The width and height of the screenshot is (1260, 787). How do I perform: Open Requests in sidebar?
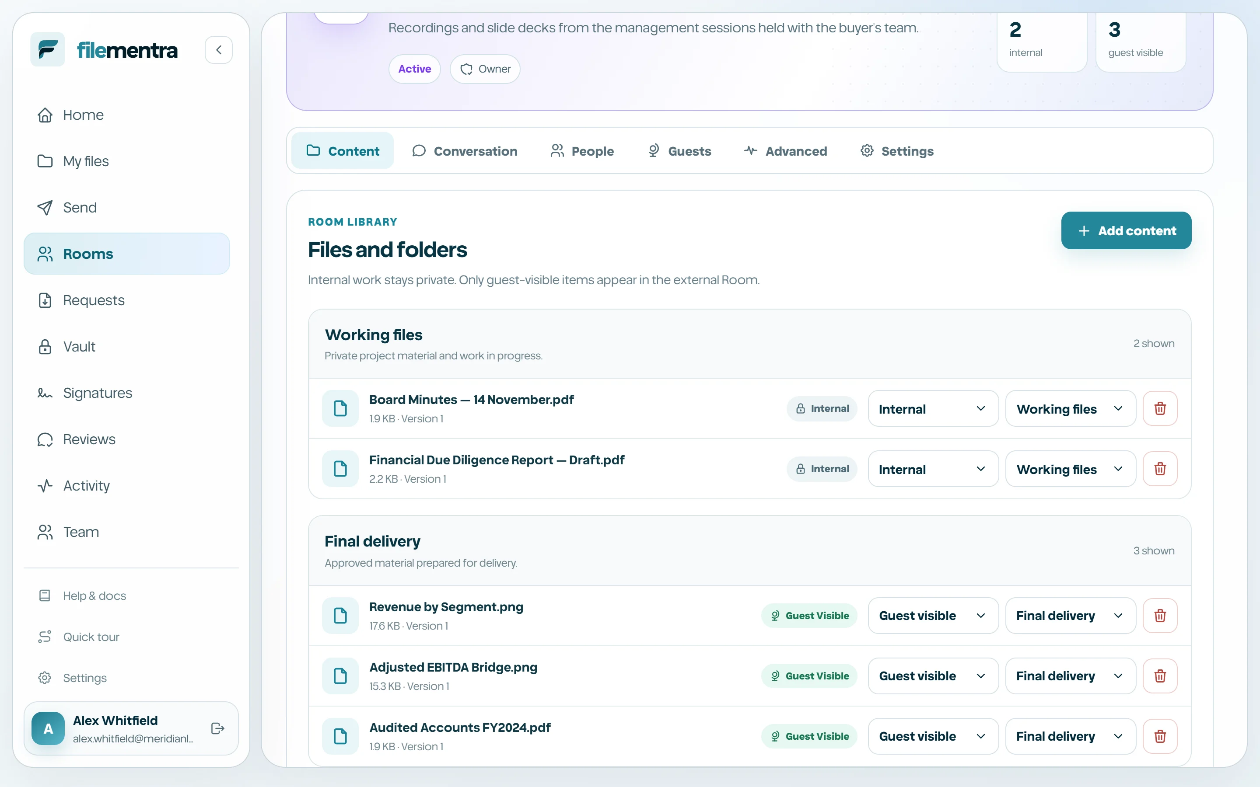point(126,300)
